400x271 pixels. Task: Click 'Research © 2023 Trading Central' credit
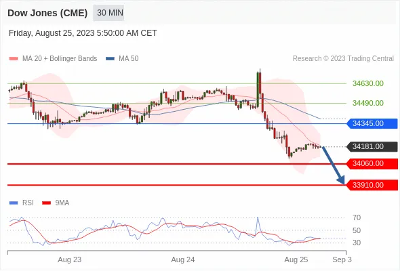[343, 59]
